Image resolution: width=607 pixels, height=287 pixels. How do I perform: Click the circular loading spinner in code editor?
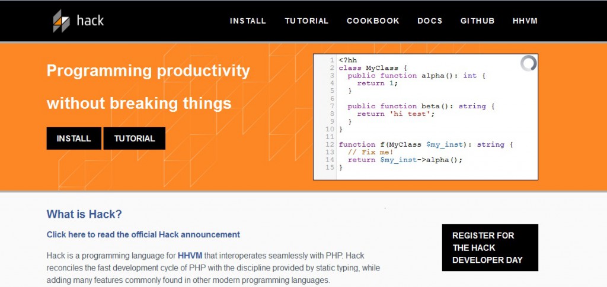click(528, 63)
